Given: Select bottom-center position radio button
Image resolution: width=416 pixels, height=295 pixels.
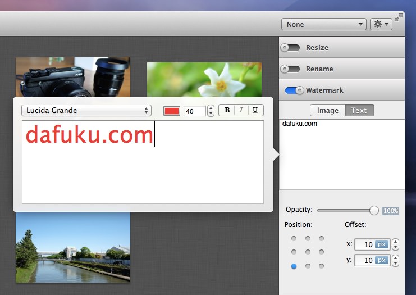Looking at the screenshot, I should point(308,266).
